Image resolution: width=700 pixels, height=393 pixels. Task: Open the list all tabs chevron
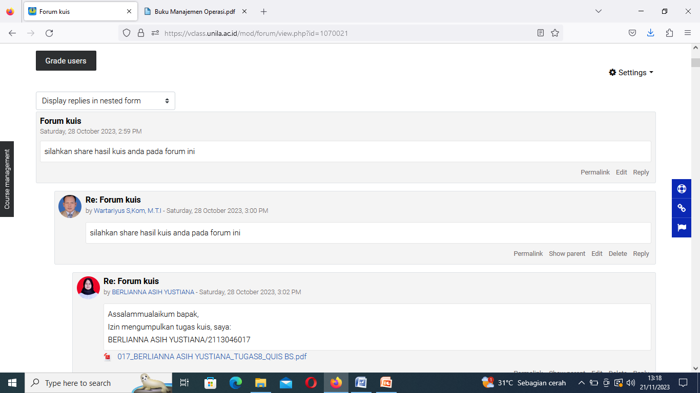tap(598, 11)
